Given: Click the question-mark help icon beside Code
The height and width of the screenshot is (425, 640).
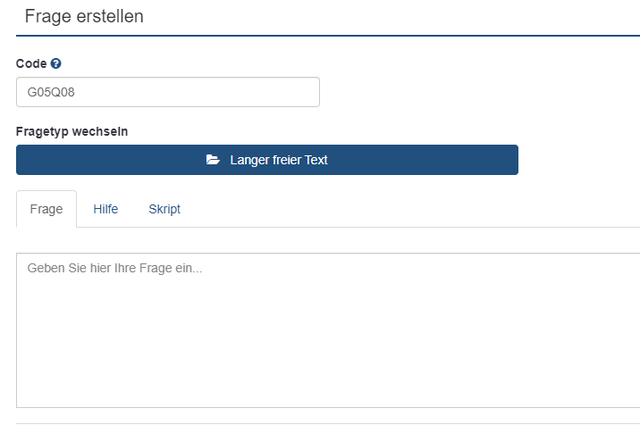Looking at the screenshot, I should (x=56, y=63).
